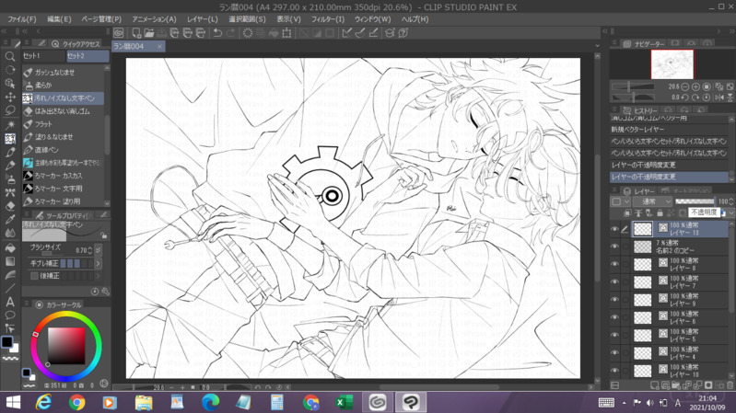Click the Open file folder icon
The image size is (736, 413).
coord(149,33)
